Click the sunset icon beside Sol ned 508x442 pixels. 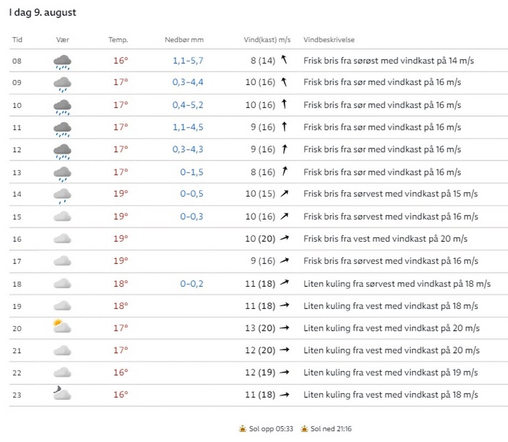pos(304,429)
